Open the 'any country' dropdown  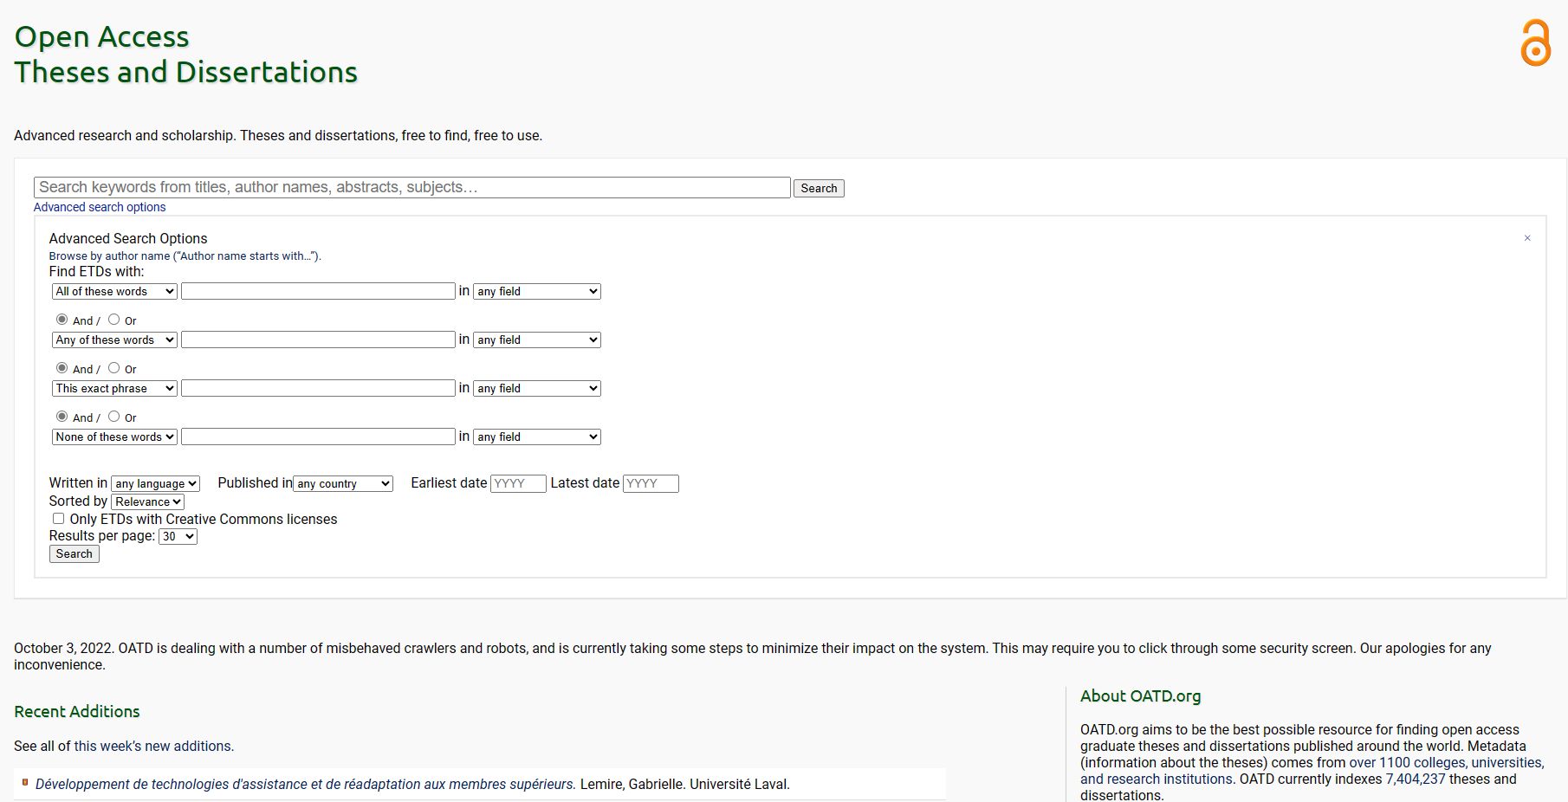(x=343, y=483)
